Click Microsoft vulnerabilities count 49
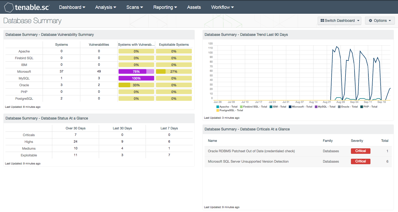Screen dimensions: 398x212 pos(99,71)
